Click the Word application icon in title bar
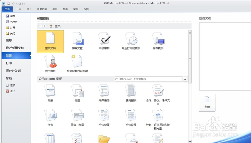The width and height of the screenshot is (251, 143). point(4,4)
